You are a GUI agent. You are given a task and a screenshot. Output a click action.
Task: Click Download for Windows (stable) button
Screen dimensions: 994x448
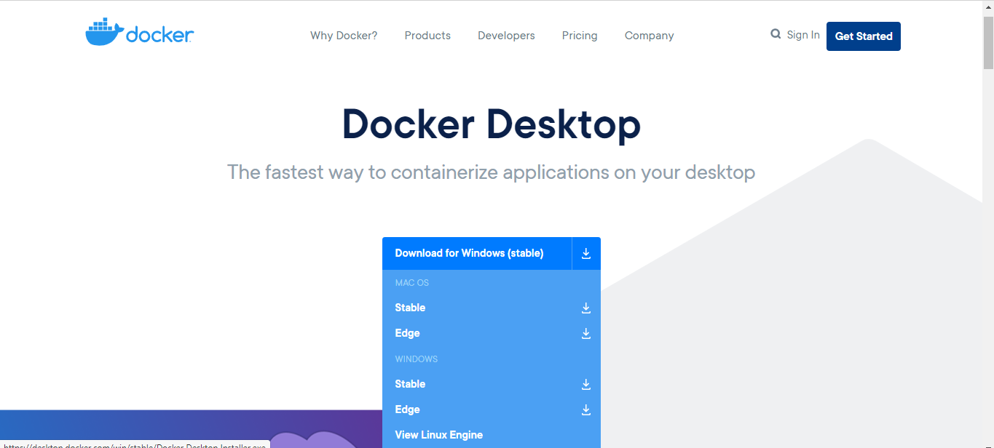pyautogui.click(x=477, y=253)
